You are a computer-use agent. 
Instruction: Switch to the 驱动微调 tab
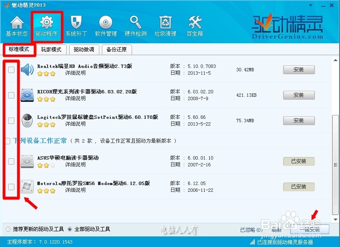click(84, 50)
